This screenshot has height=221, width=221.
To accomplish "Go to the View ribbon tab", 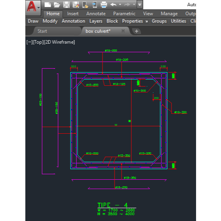I will click(148, 14).
